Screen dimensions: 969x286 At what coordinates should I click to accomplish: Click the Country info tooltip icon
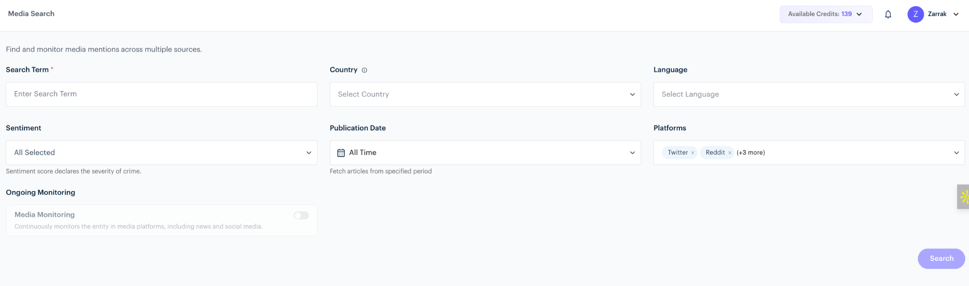pos(364,70)
